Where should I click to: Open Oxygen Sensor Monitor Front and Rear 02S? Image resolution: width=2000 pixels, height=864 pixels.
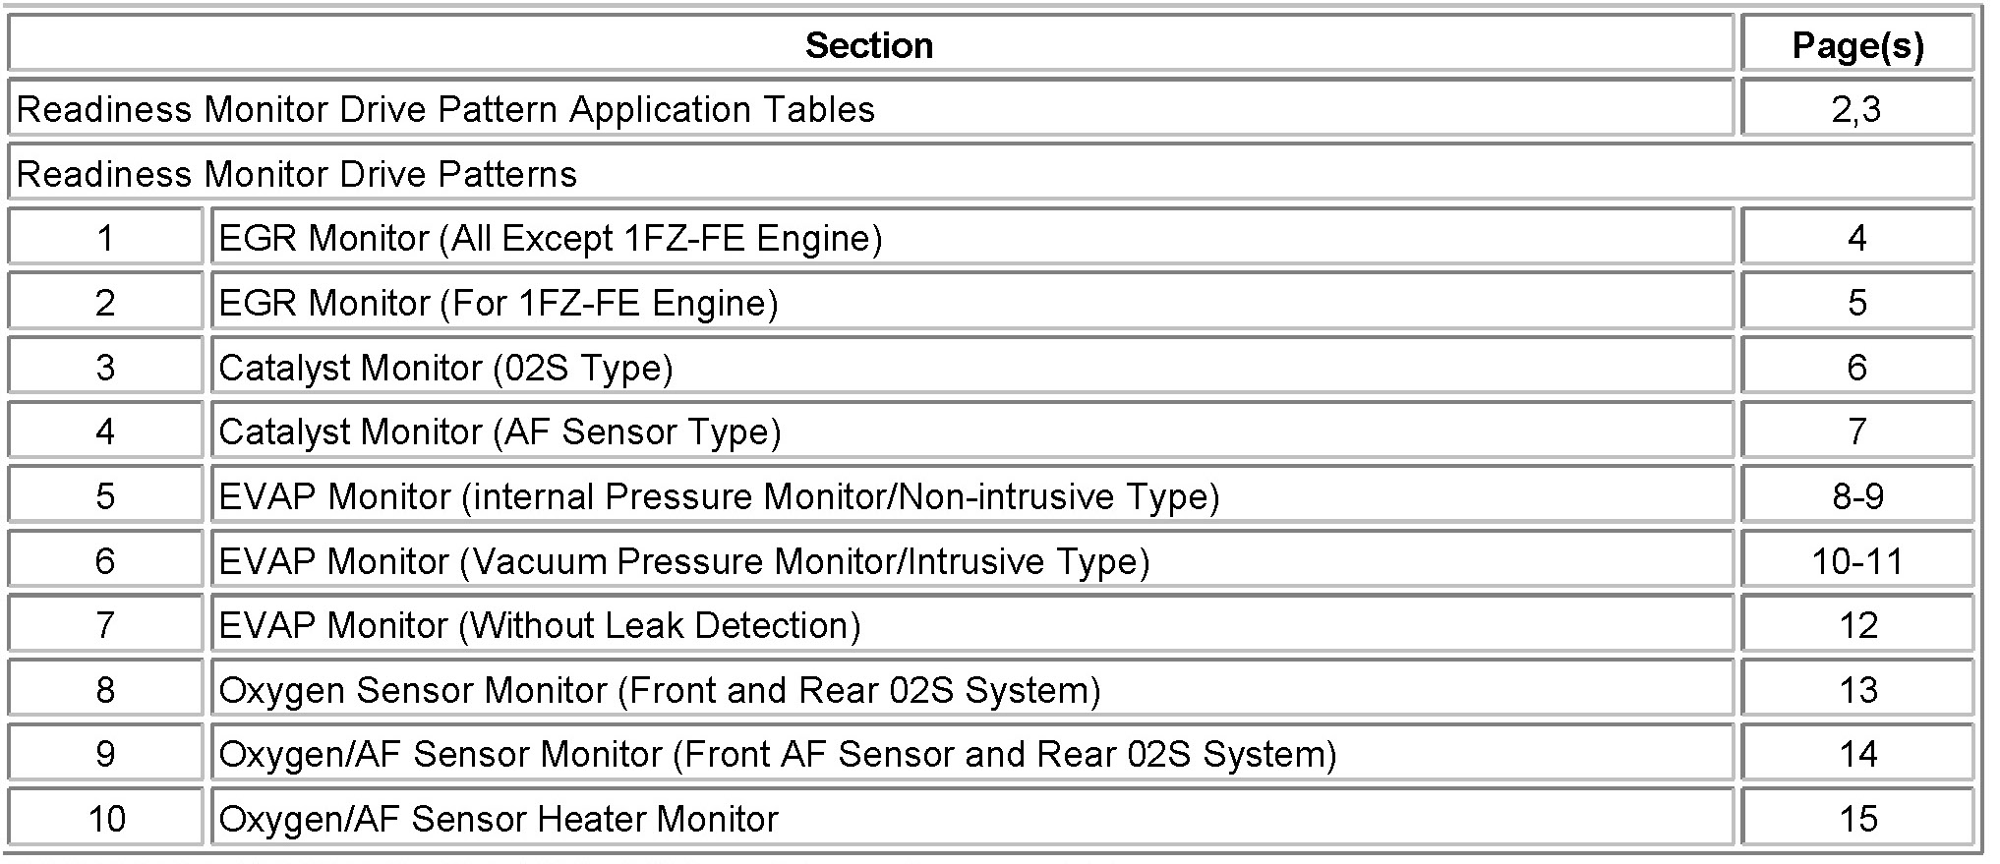click(x=659, y=690)
